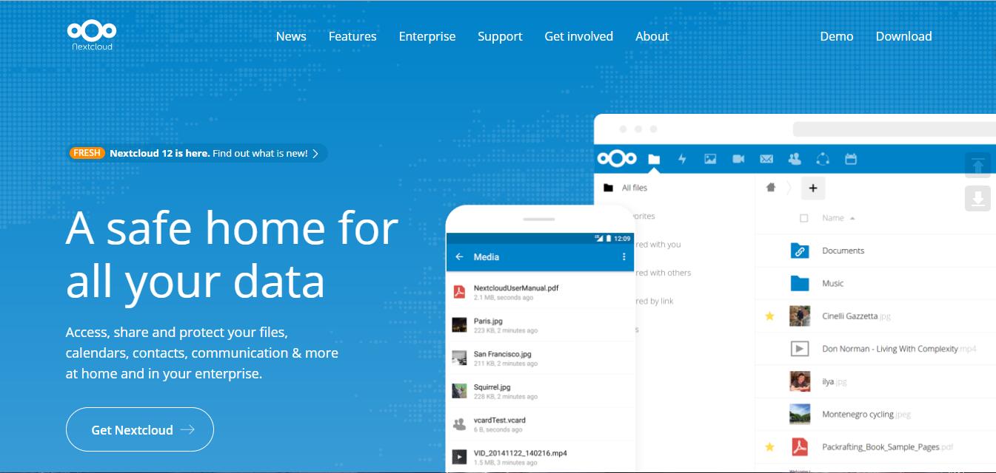Click the Cinelli Gazzetta image thumbnail

799,316
